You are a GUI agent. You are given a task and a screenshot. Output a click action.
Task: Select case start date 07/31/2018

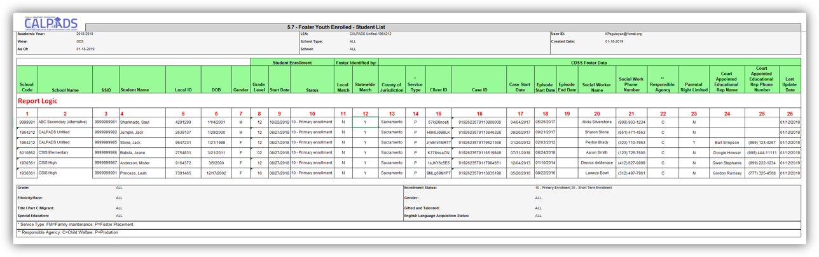520,152
